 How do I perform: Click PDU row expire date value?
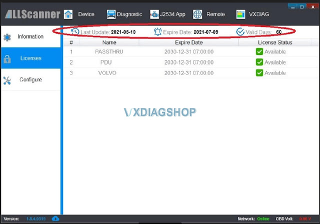[x=189, y=62]
